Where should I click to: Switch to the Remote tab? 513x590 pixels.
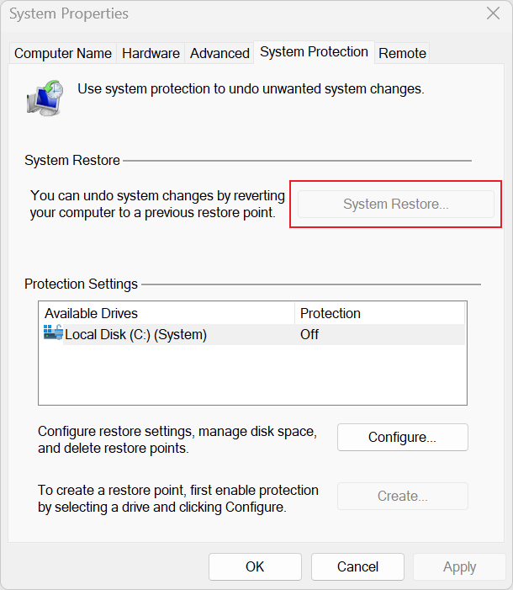point(402,53)
